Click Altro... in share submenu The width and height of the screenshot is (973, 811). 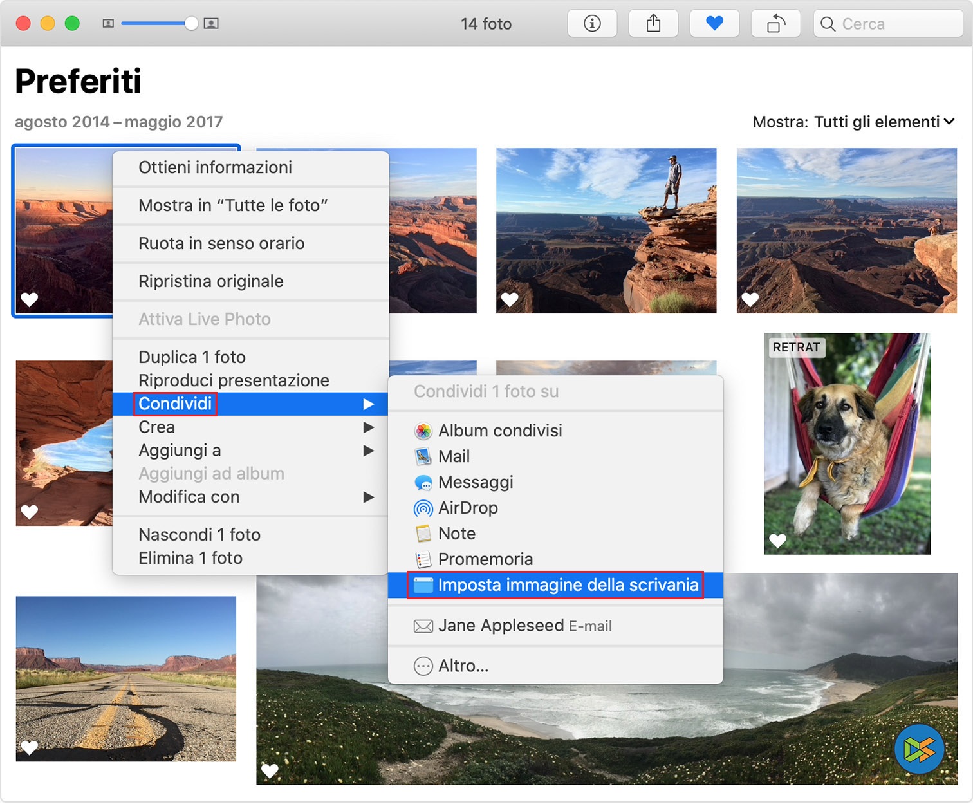tap(463, 666)
